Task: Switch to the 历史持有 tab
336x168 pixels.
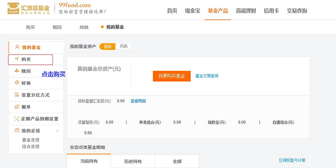Action: pyautogui.click(x=133, y=161)
